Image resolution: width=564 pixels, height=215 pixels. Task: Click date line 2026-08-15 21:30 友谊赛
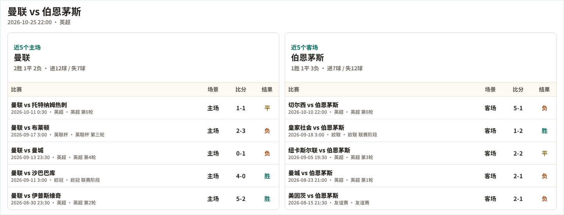coord(329,203)
